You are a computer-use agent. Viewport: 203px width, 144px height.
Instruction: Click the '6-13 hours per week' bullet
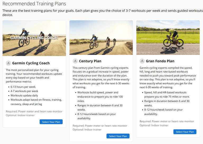coord(23,87)
